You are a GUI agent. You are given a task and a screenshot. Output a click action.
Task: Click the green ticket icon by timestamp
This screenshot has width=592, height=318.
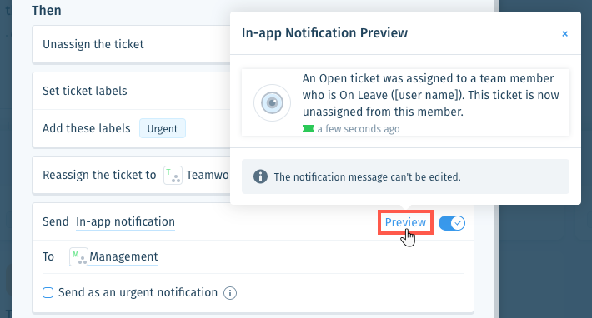coord(308,129)
